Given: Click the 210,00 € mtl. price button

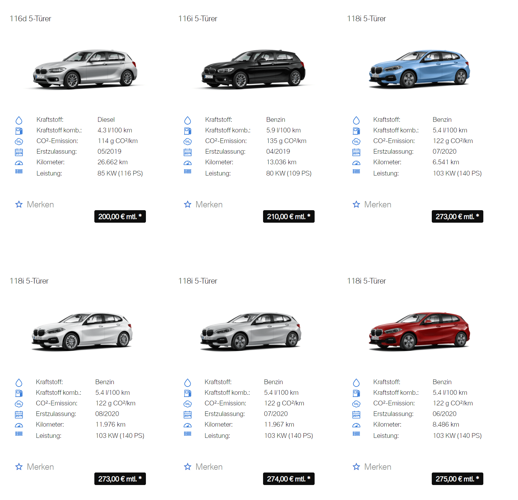Looking at the screenshot, I should [x=289, y=216].
